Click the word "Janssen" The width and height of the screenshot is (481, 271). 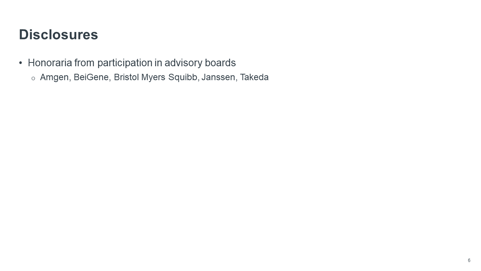(x=218, y=78)
